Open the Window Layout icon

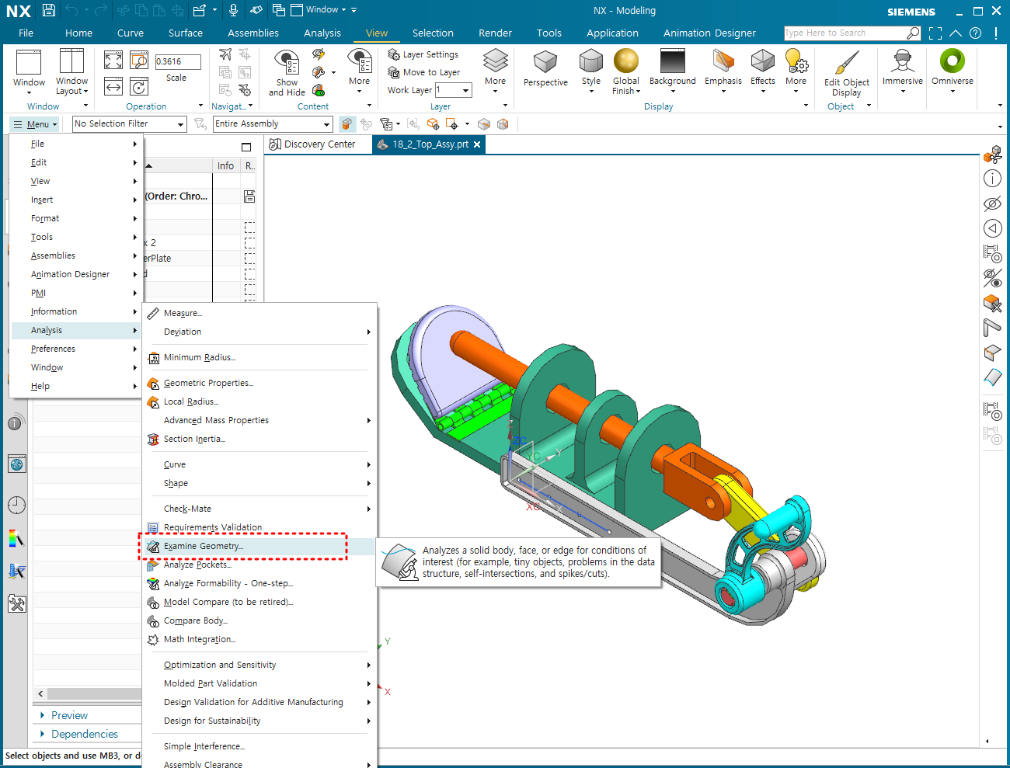click(x=71, y=61)
